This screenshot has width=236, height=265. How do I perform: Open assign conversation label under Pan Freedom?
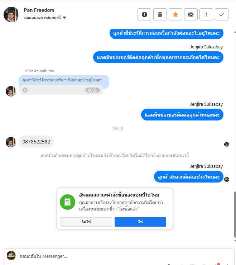tap(42, 18)
